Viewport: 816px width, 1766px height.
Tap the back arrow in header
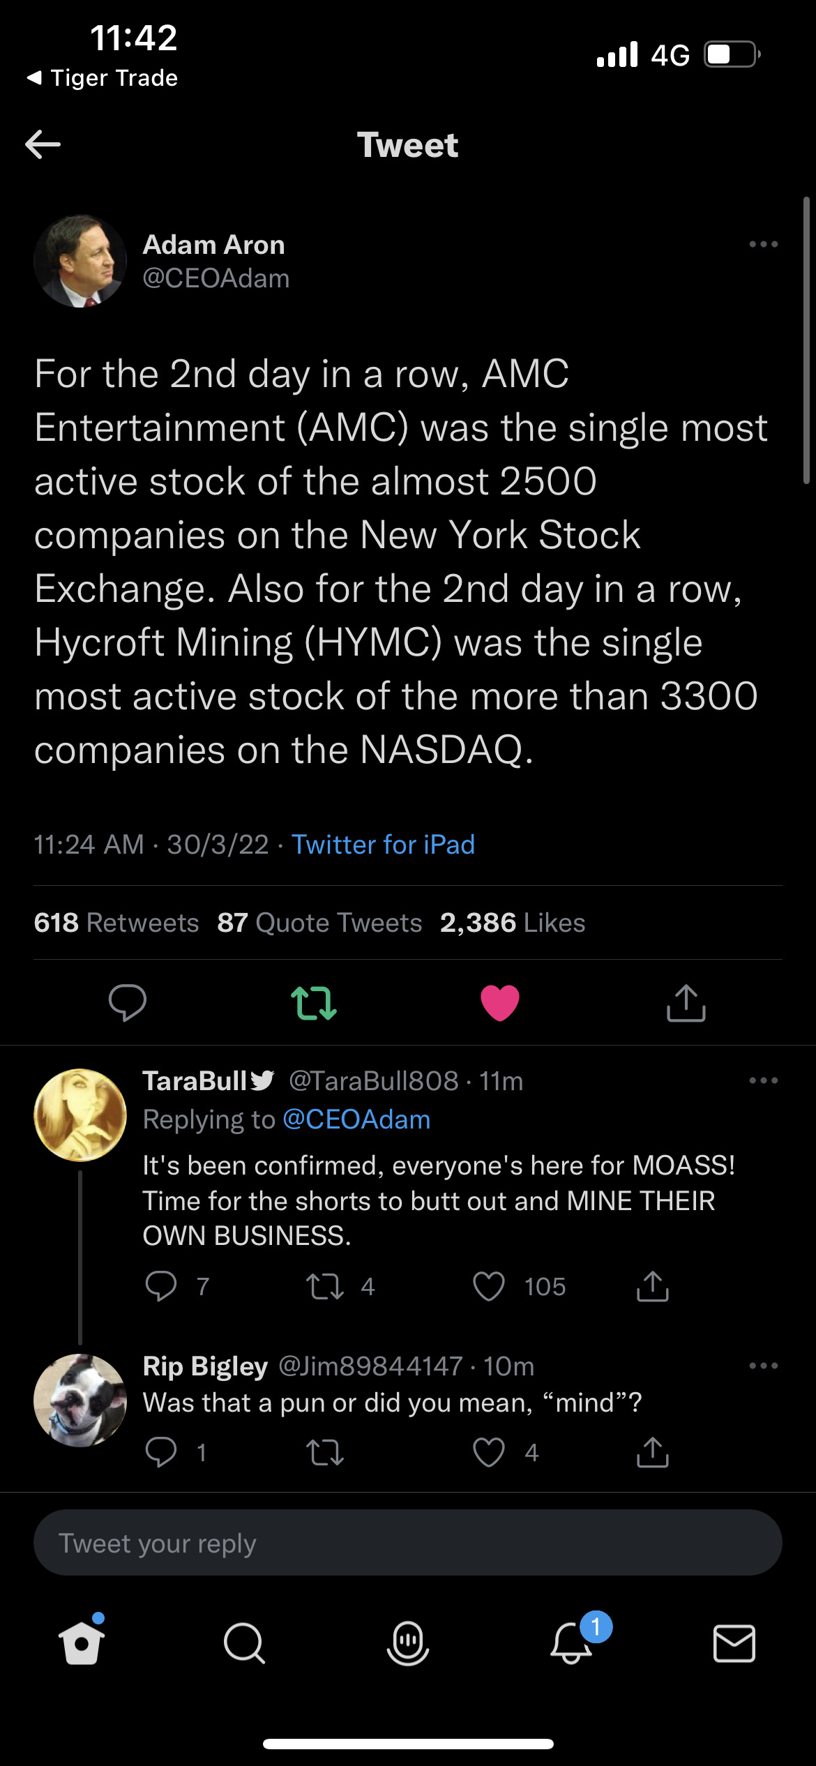tap(43, 144)
